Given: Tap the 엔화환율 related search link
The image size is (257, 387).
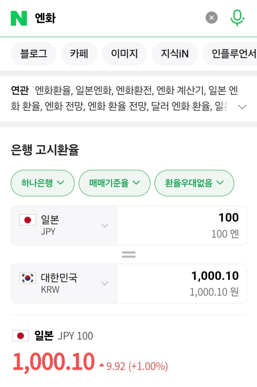Looking at the screenshot, I should pos(53,90).
